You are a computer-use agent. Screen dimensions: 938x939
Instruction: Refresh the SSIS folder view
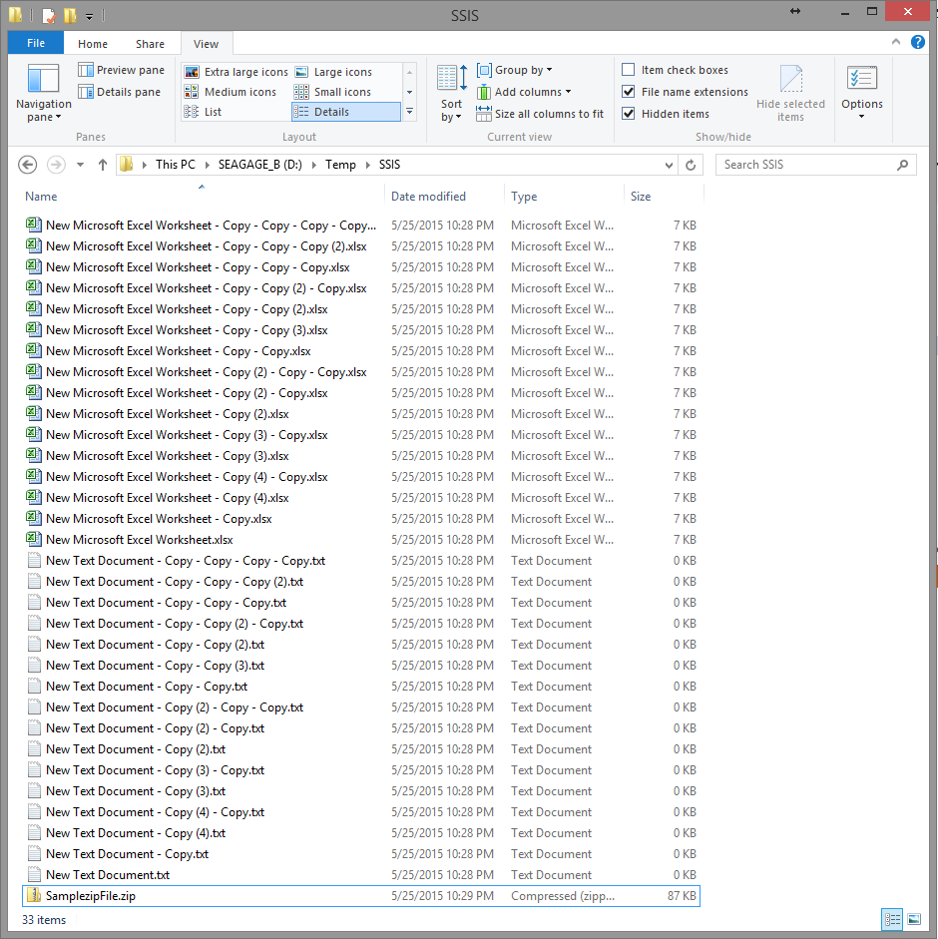690,164
